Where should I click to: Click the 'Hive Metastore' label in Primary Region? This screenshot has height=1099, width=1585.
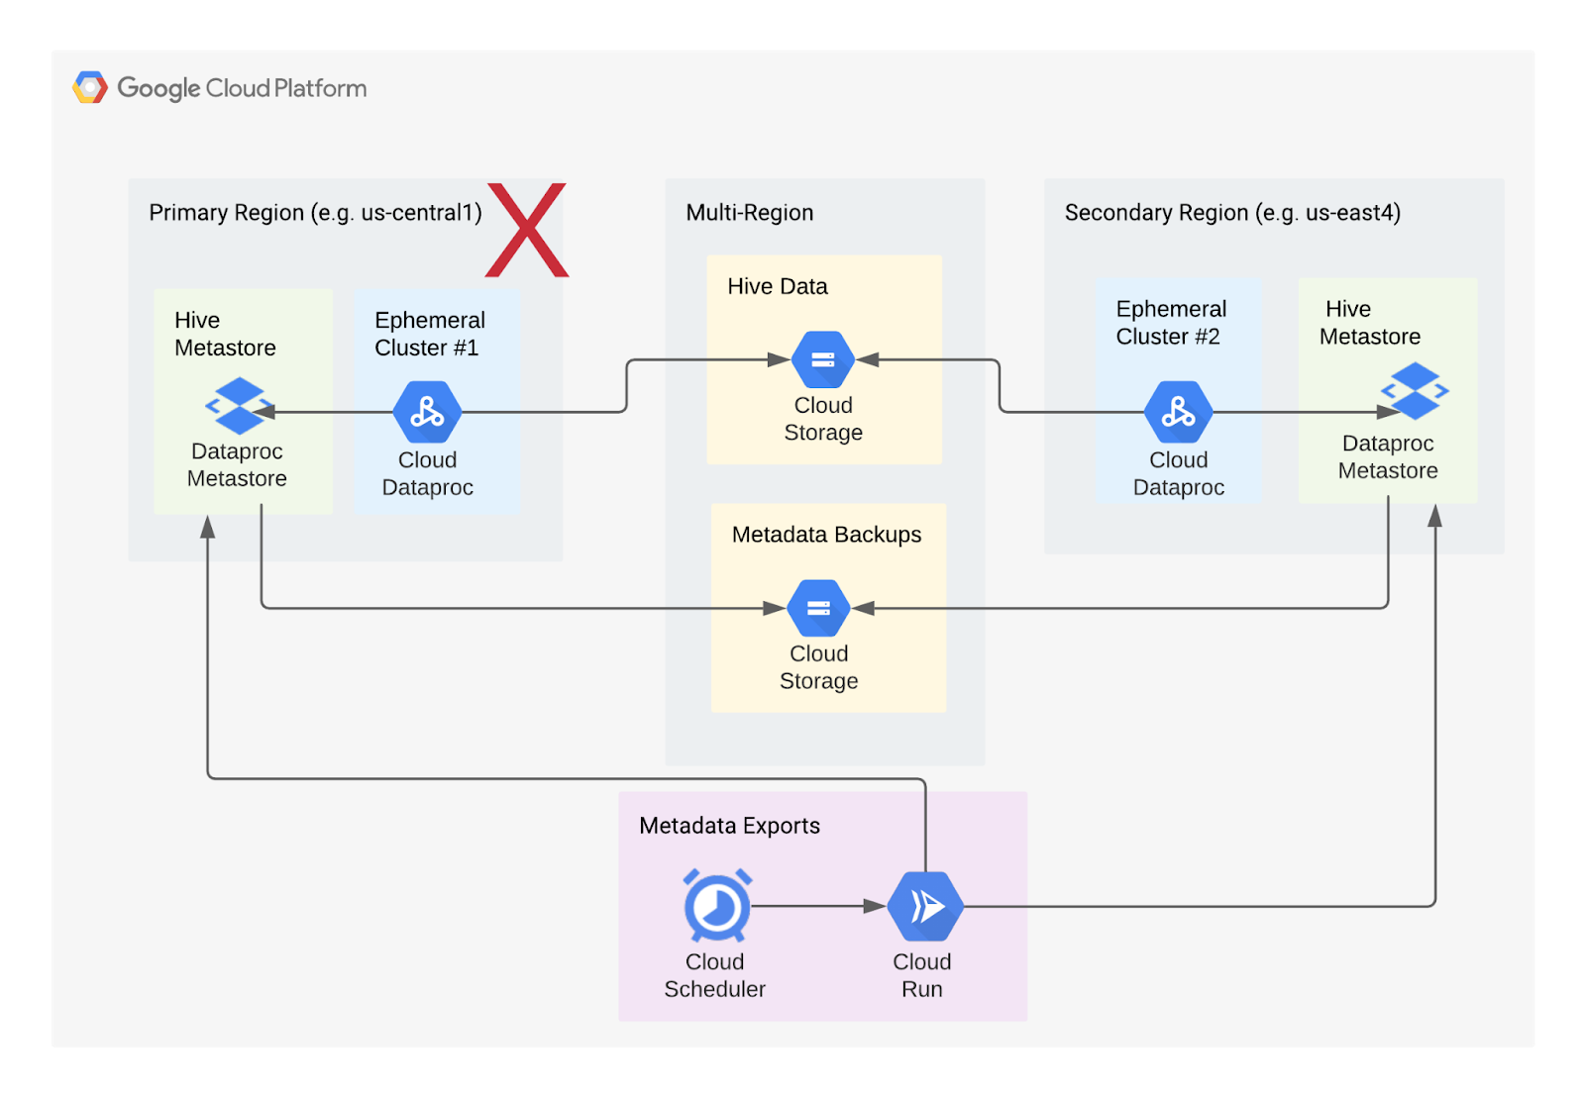point(225,334)
